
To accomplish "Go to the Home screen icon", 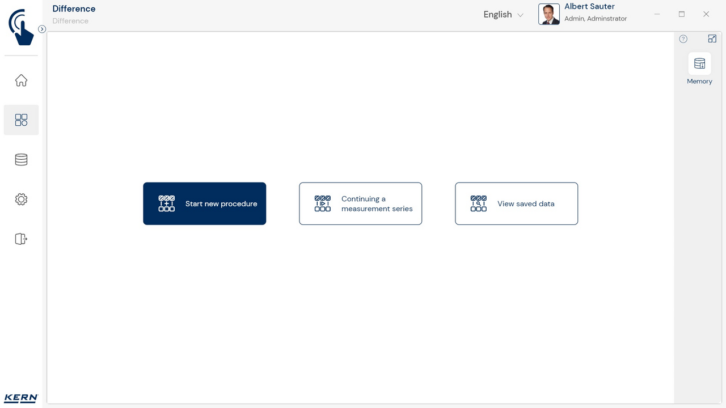I will pyautogui.click(x=21, y=80).
